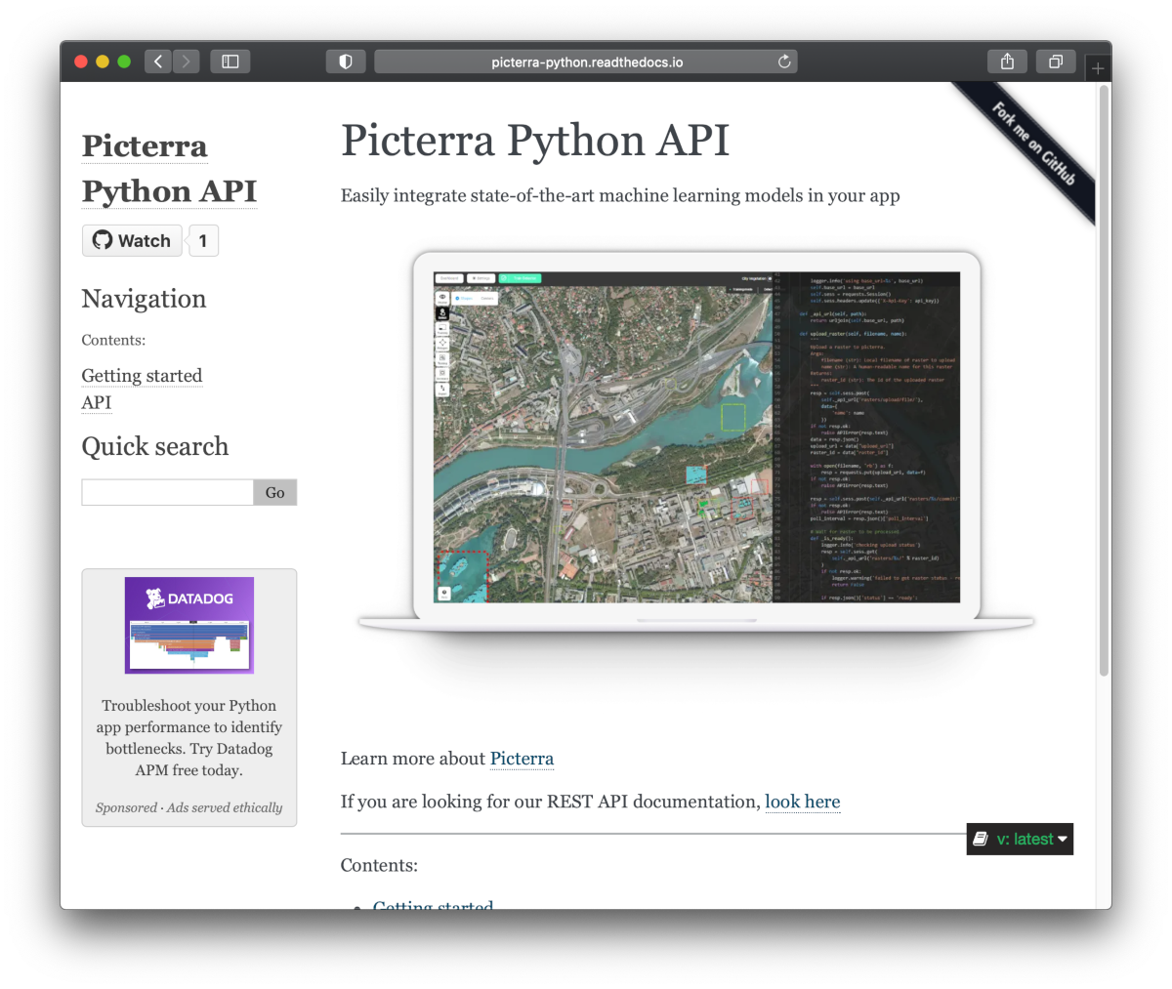The image size is (1172, 989).
Task: Open the 'v: latest' version selector
Action: (x=1028, y=839)
